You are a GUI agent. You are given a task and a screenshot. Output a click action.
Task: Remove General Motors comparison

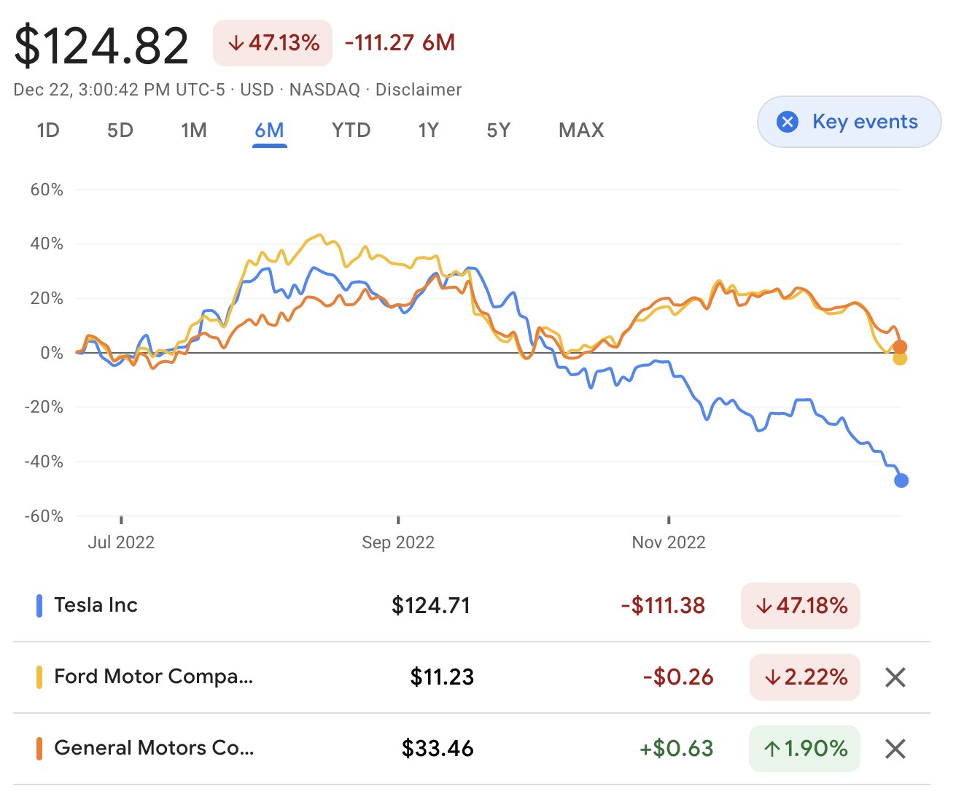[x=895, y=749]
